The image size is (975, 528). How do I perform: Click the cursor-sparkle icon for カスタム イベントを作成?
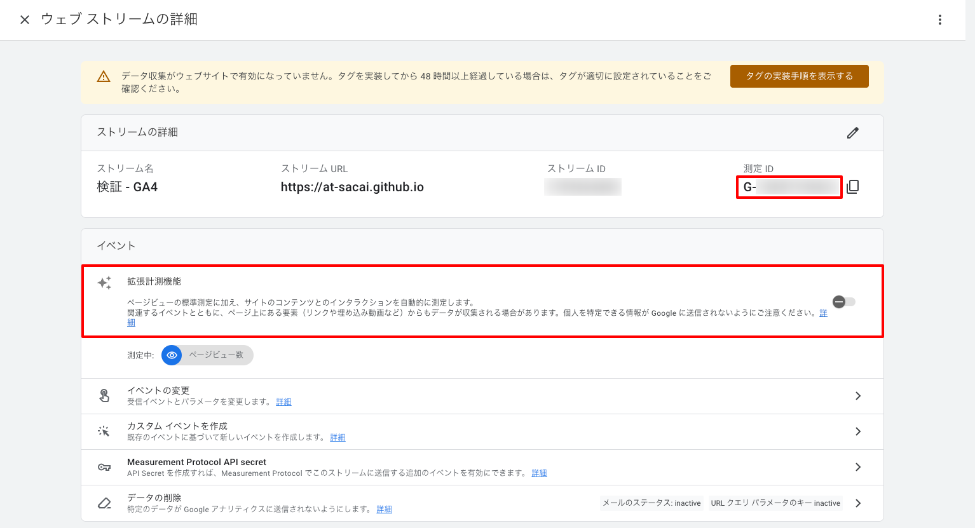coord(104,431)
